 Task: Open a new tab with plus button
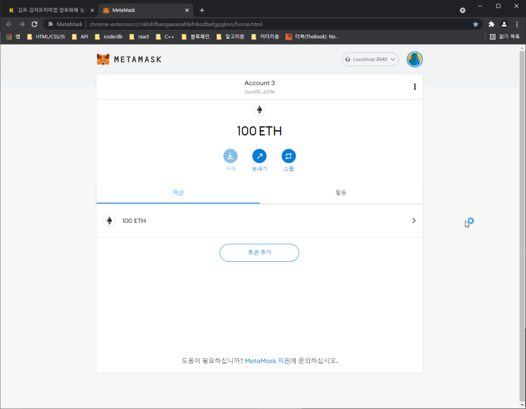click(x=202, y=11)
